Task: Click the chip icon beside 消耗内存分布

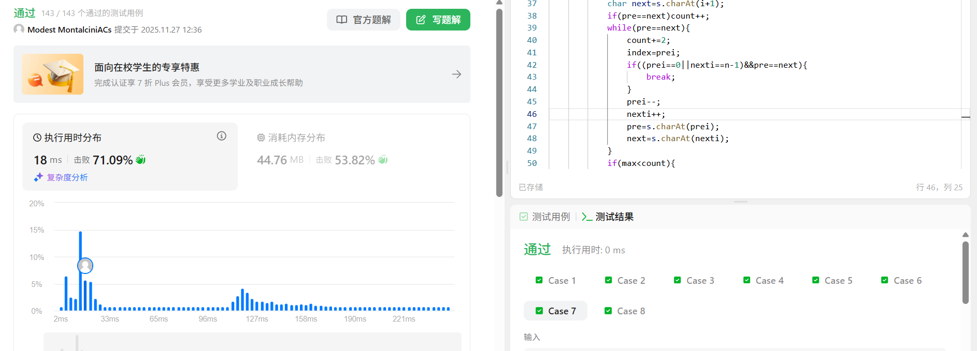Action: click(261, 138)
